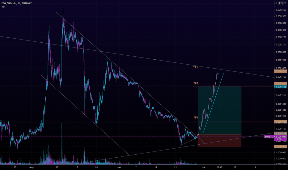The image size is (288, 170).
Task: Click the 0.0001340 price axis label
Action: (x=281, y=110)
